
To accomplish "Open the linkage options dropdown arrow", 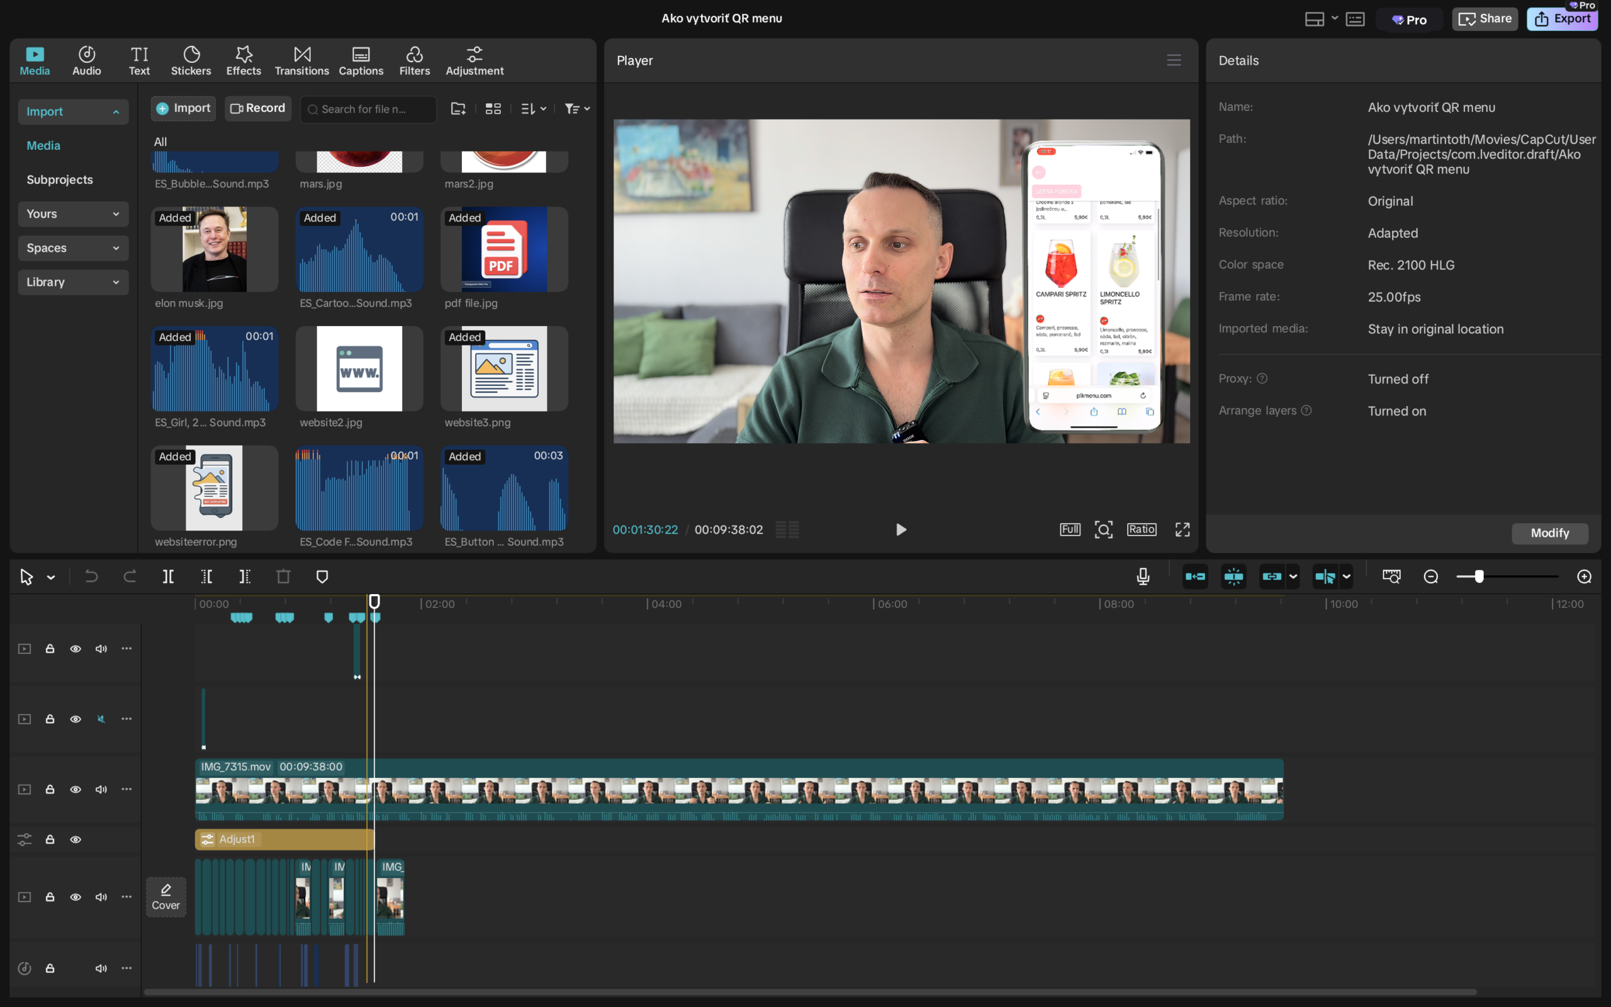I will point(1293,577).
